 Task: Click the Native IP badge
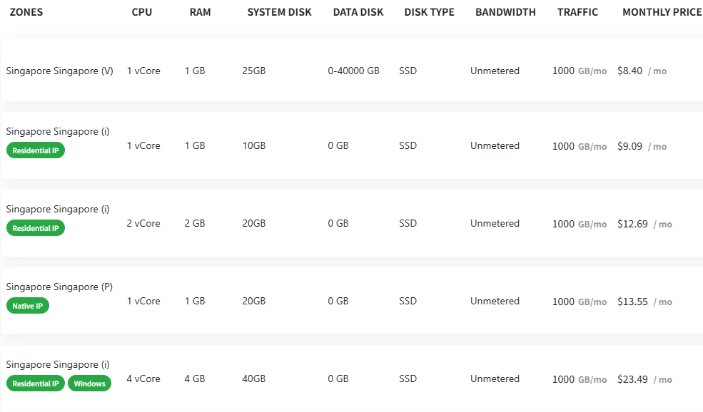coord(28,306)
